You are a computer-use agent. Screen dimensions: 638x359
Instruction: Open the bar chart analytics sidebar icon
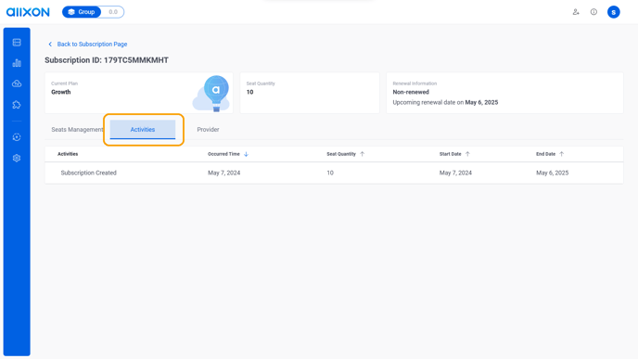pos(17,63)
